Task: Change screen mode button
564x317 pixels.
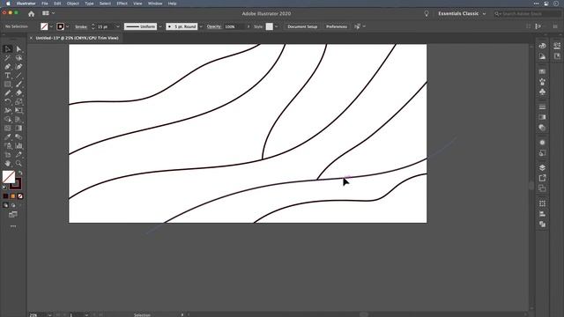Action: coord(13,215)
